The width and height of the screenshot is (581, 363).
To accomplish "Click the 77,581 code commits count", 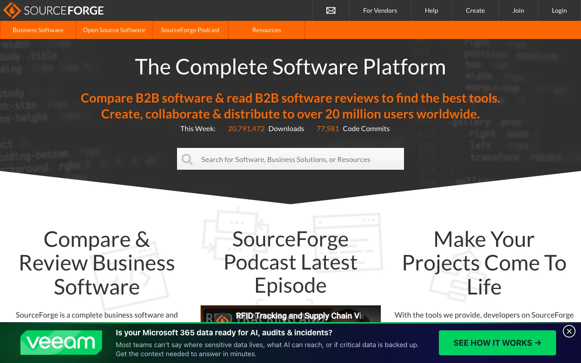I will click(328, 128).
